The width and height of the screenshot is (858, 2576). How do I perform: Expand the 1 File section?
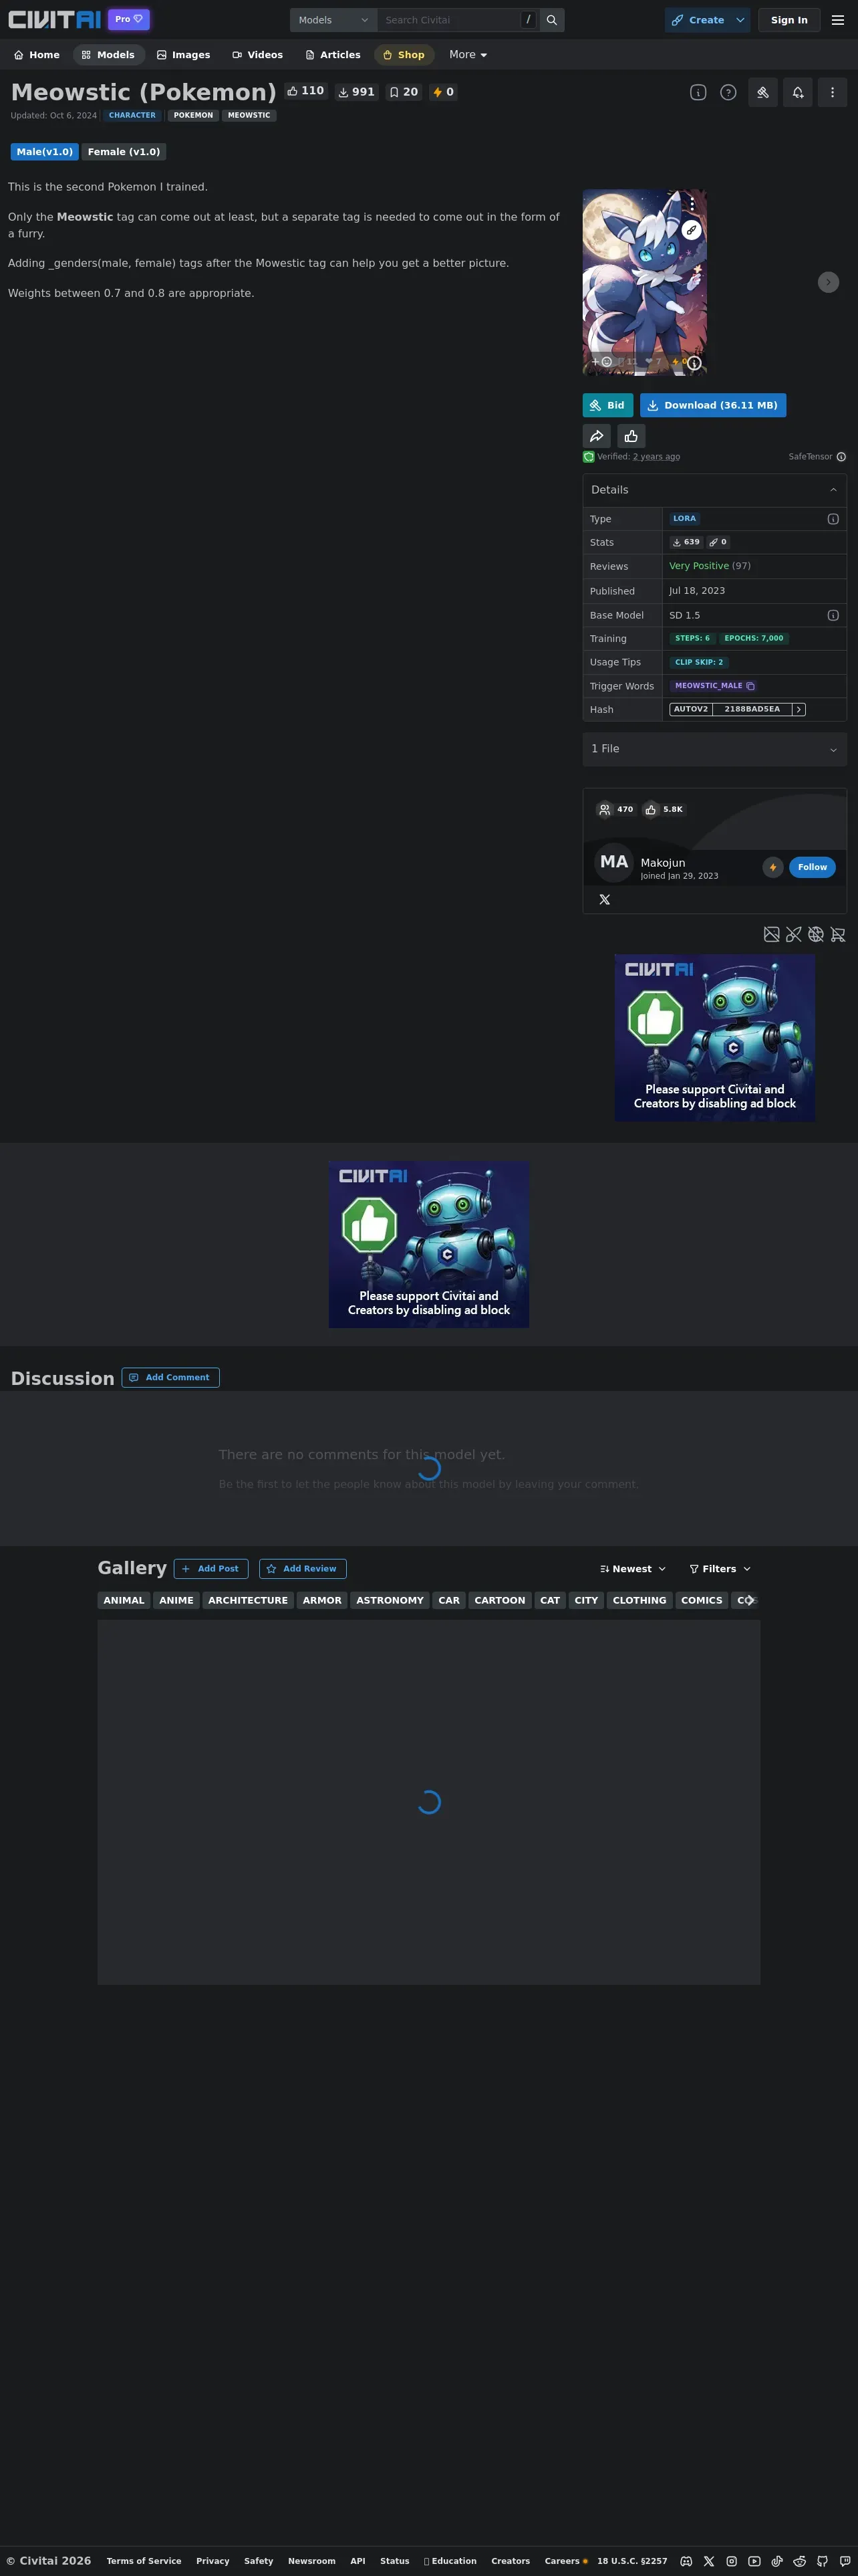click(x=715, y=749)
